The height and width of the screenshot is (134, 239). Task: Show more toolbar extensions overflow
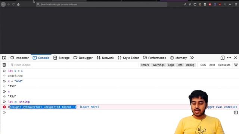230,4
